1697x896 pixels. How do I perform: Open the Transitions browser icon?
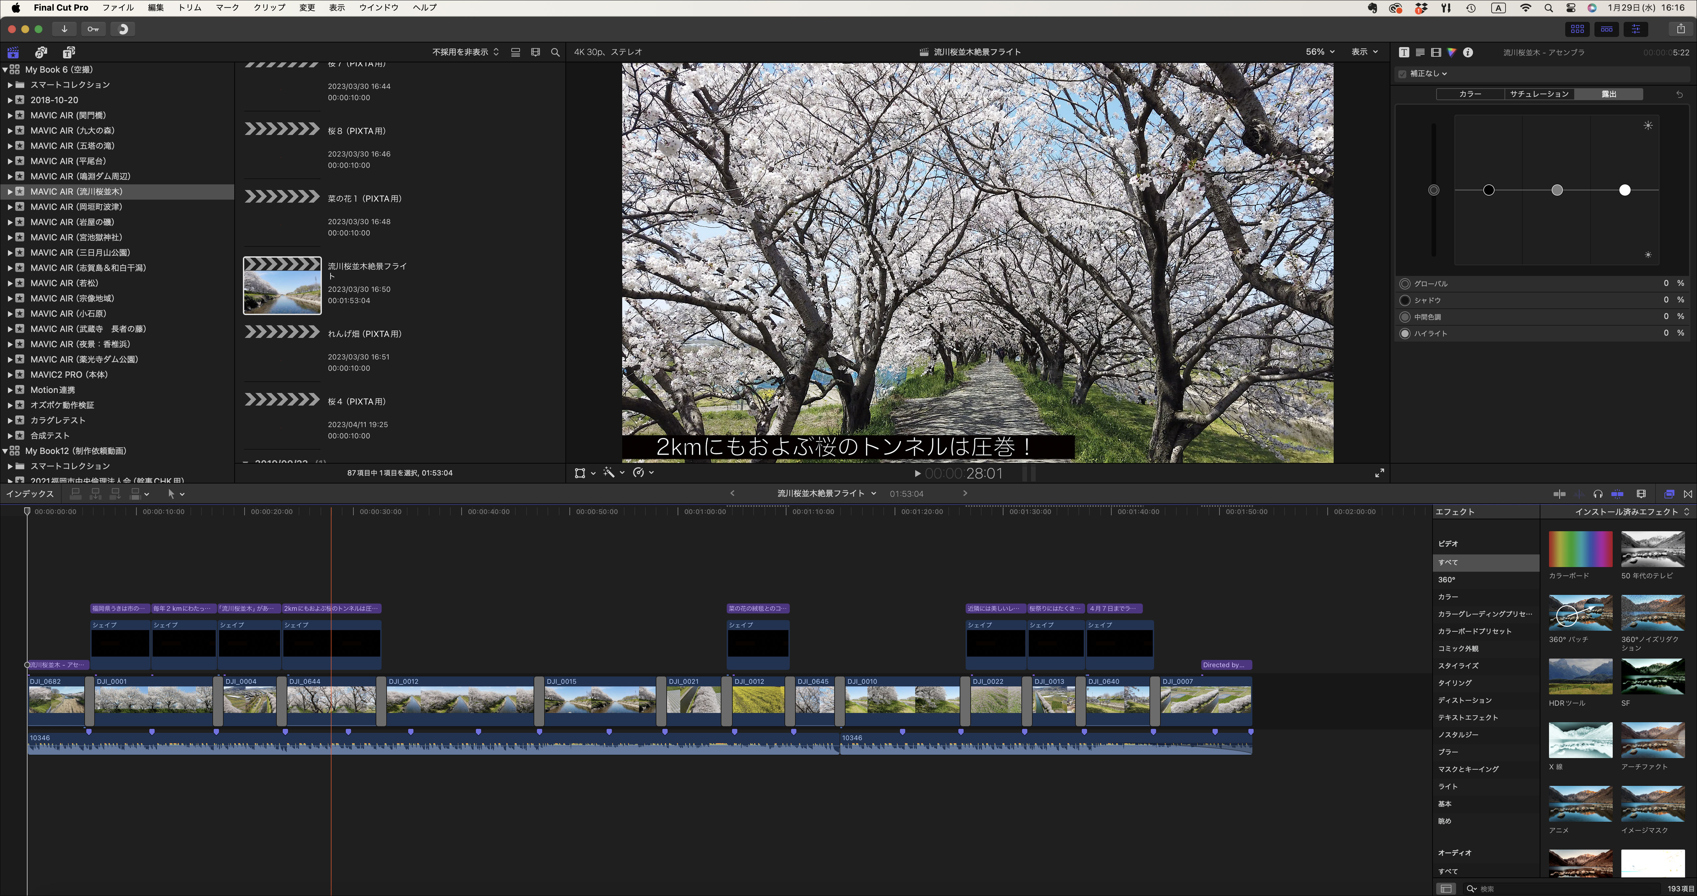click(1688, 494)
